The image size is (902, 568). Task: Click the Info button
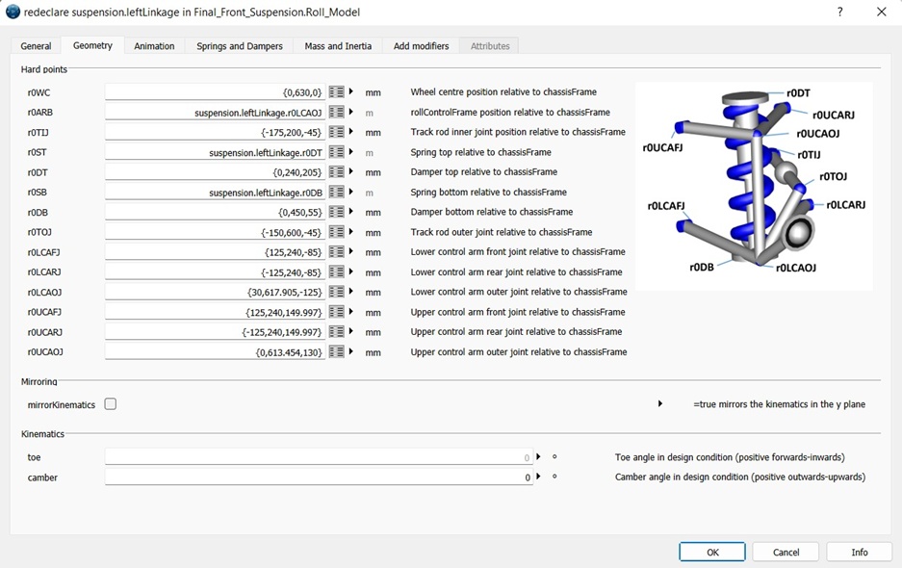[859, 552]
